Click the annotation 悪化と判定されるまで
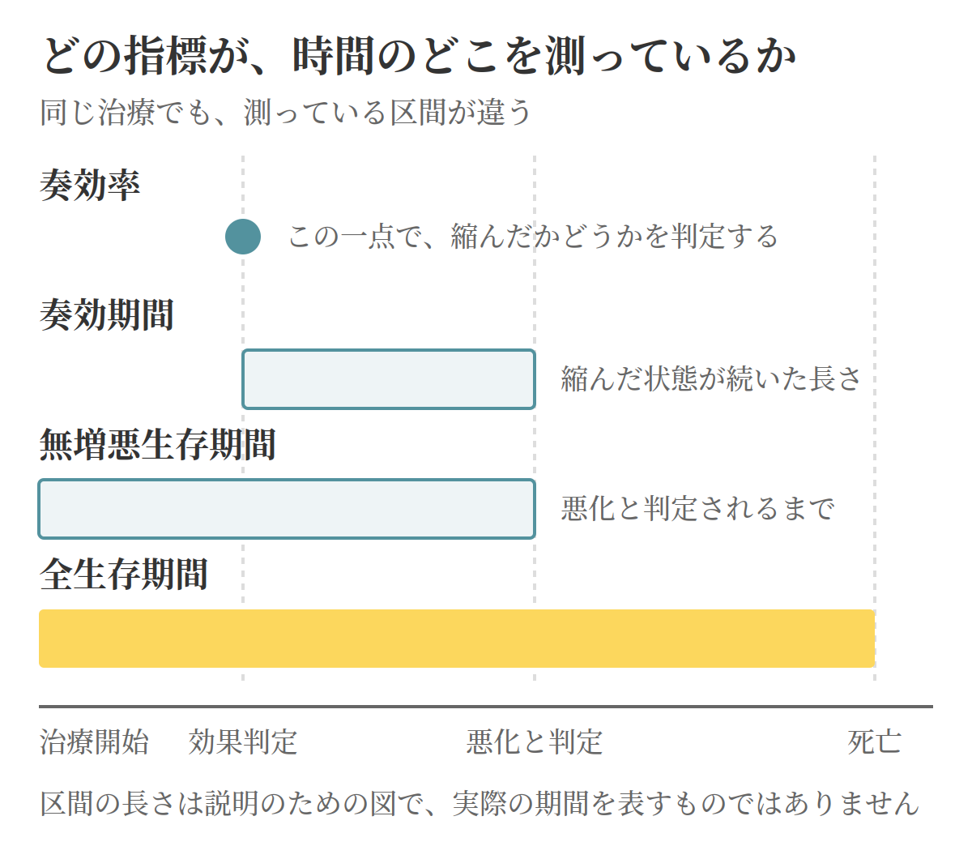972x859 pixels. pos(697,508)
